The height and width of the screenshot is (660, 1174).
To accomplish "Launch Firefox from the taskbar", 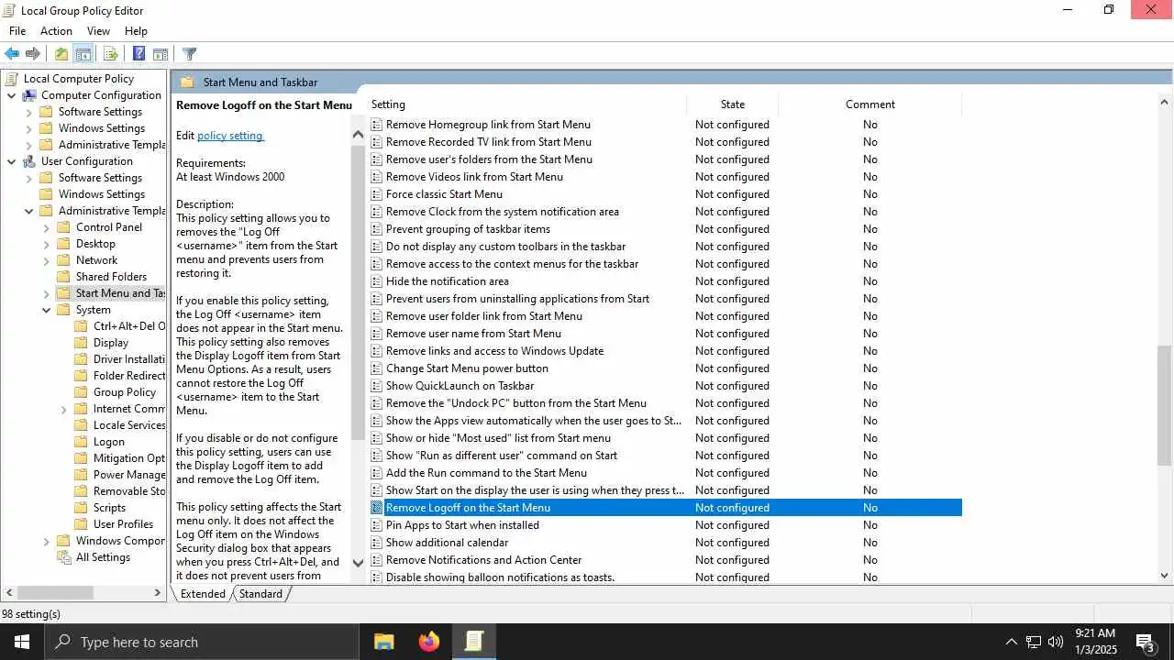I will pyautogui.click(x=428, y=642).
